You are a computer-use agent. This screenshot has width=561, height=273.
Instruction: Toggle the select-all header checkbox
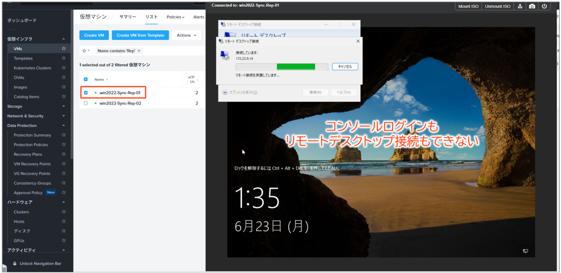[x=86, y=79]
